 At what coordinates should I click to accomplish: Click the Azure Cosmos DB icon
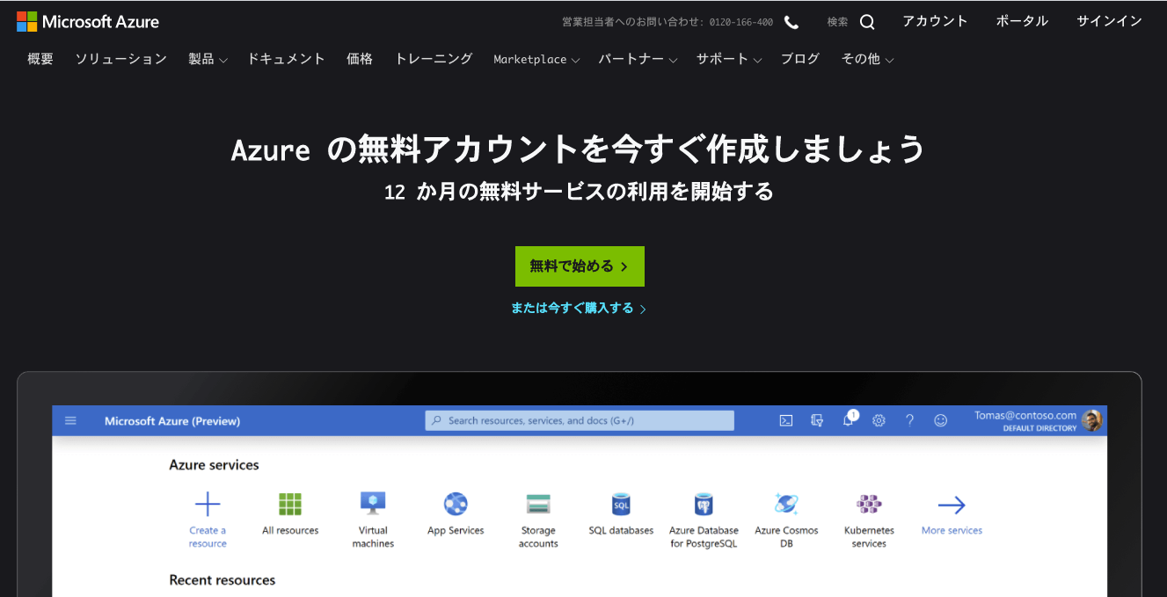(786, 504)
